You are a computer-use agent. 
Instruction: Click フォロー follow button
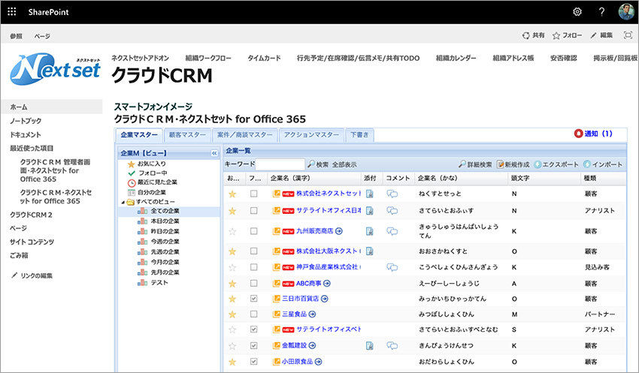568,35
